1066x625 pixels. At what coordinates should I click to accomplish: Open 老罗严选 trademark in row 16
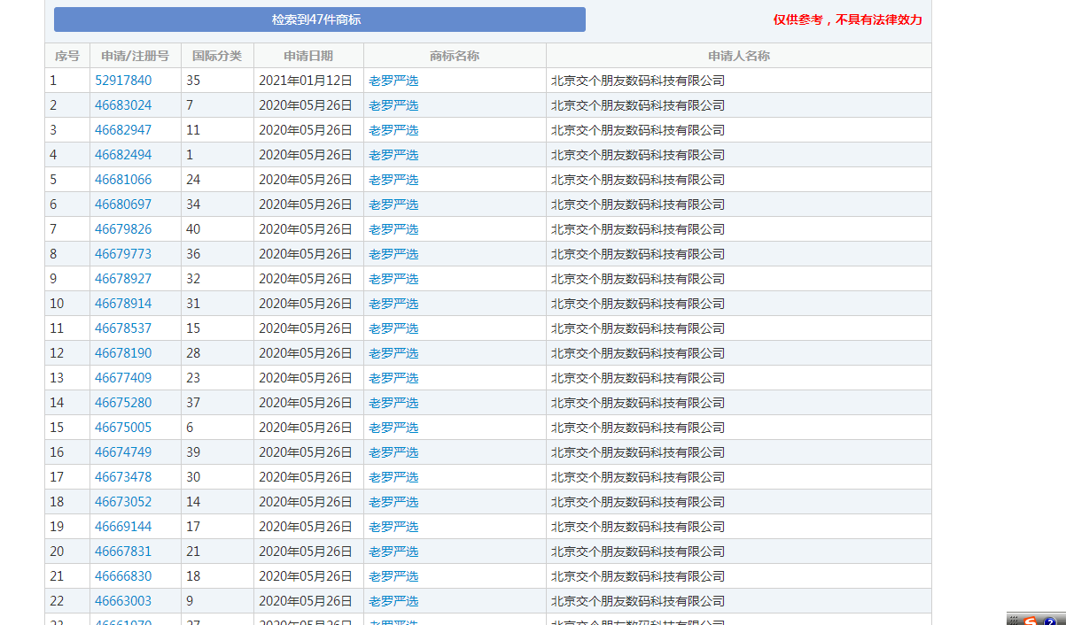point(393,452)
